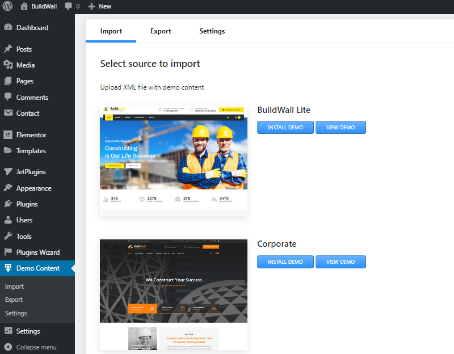Install the Corporate demo
Screen dimensions: 454x354
click(285, 262)
